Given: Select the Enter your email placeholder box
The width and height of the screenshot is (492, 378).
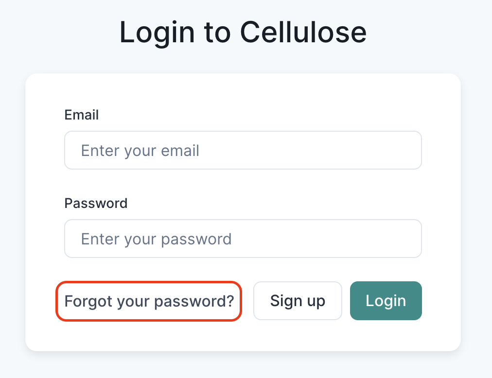Looking at the screenshot, I should click(x=243, y=150).
